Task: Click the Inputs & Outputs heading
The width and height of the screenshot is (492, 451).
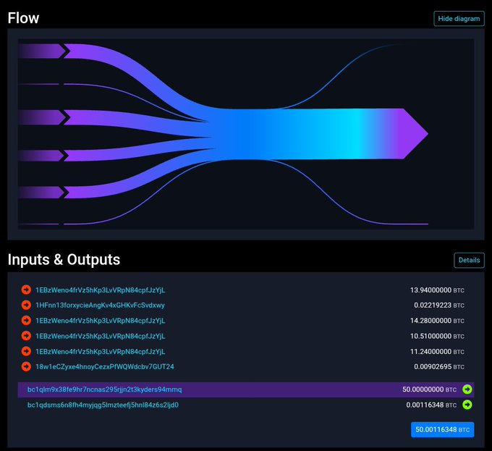Action: (x=64, y=260)
